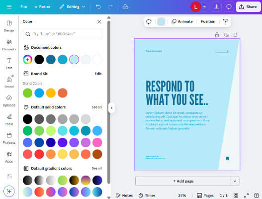This screenshot has height=199, width=262.
Task: Enter fullscreen presentation mode
Action: 246,196
